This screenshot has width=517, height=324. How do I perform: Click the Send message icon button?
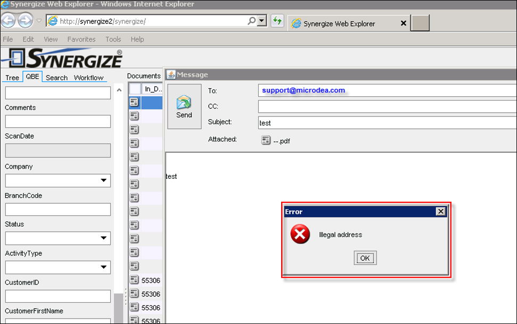(184, 106)
